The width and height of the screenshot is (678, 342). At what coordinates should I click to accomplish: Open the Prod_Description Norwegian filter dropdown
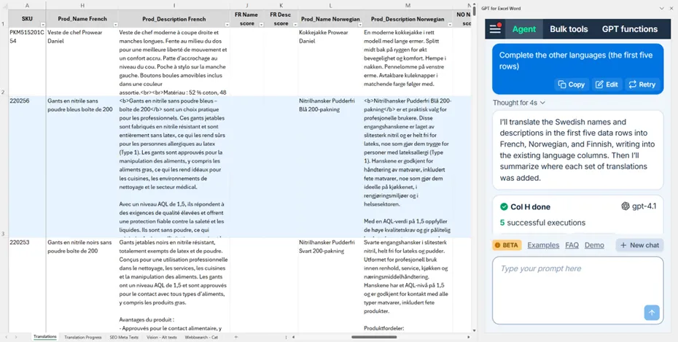click(x=448, y=24)
